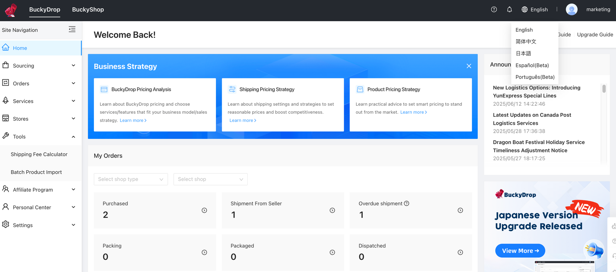
Task: Click the announcements list scrollbar
Action: [604, 89]
